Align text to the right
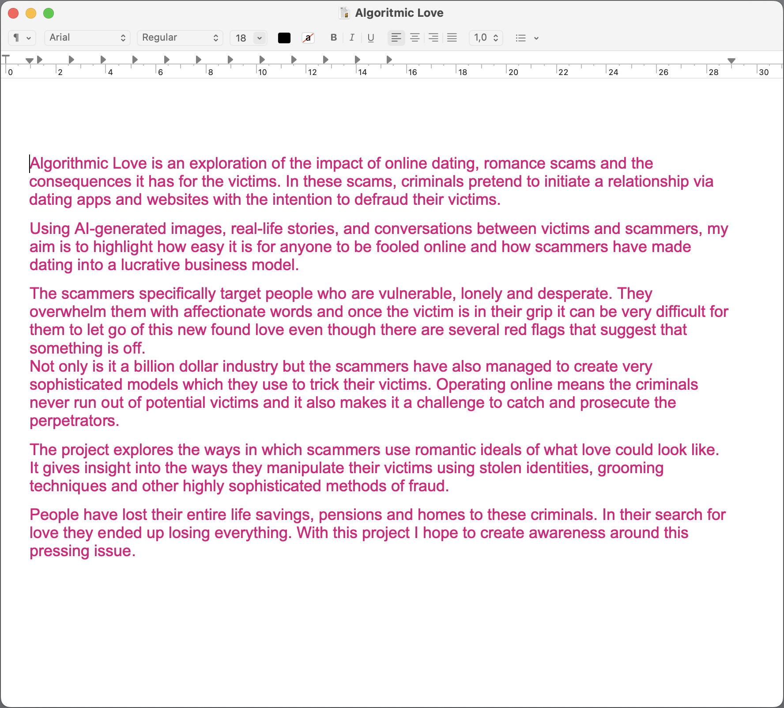 pyautogui.click(x=433, y=38)
